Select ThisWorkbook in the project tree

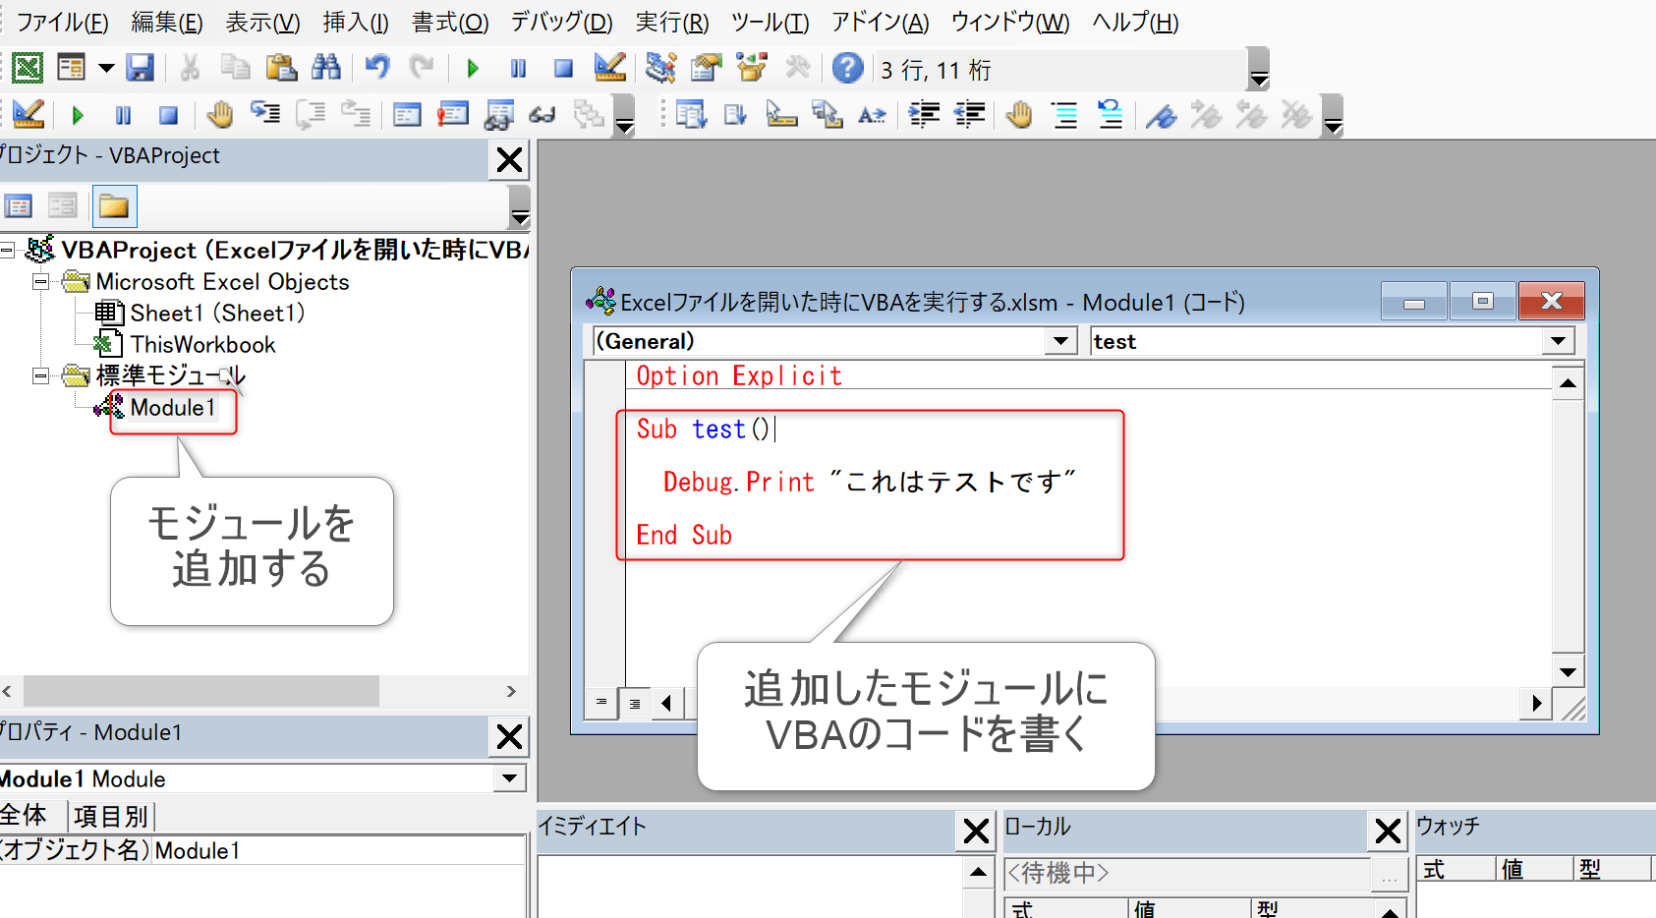tap(202, 345)
